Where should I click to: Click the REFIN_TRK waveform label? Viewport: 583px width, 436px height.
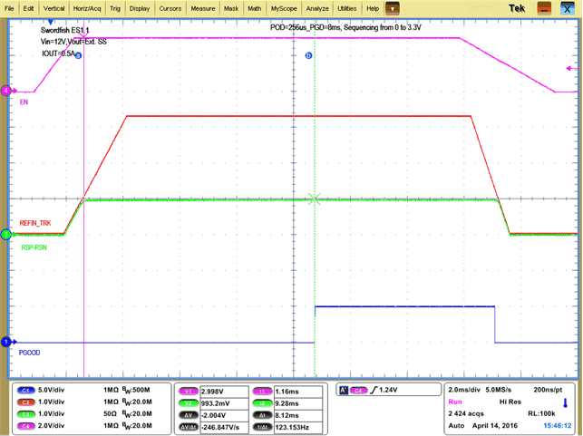tap(35, 223)
